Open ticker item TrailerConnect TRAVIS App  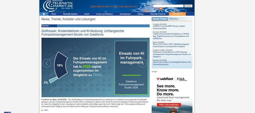[171, 36]
